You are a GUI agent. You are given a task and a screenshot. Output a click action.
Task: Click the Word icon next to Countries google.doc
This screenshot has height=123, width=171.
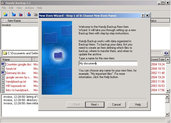coord(3,64)
